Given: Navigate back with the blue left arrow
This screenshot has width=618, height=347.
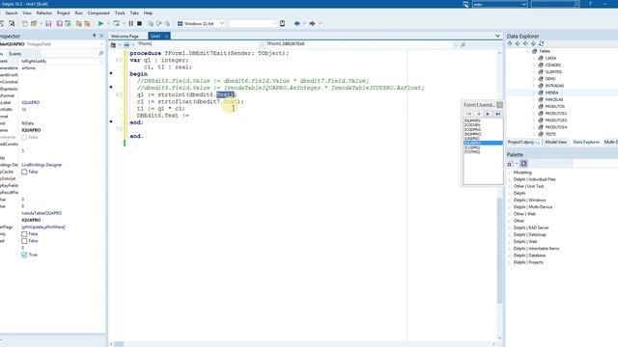Looking at the screenshot, I should point(296,23).
